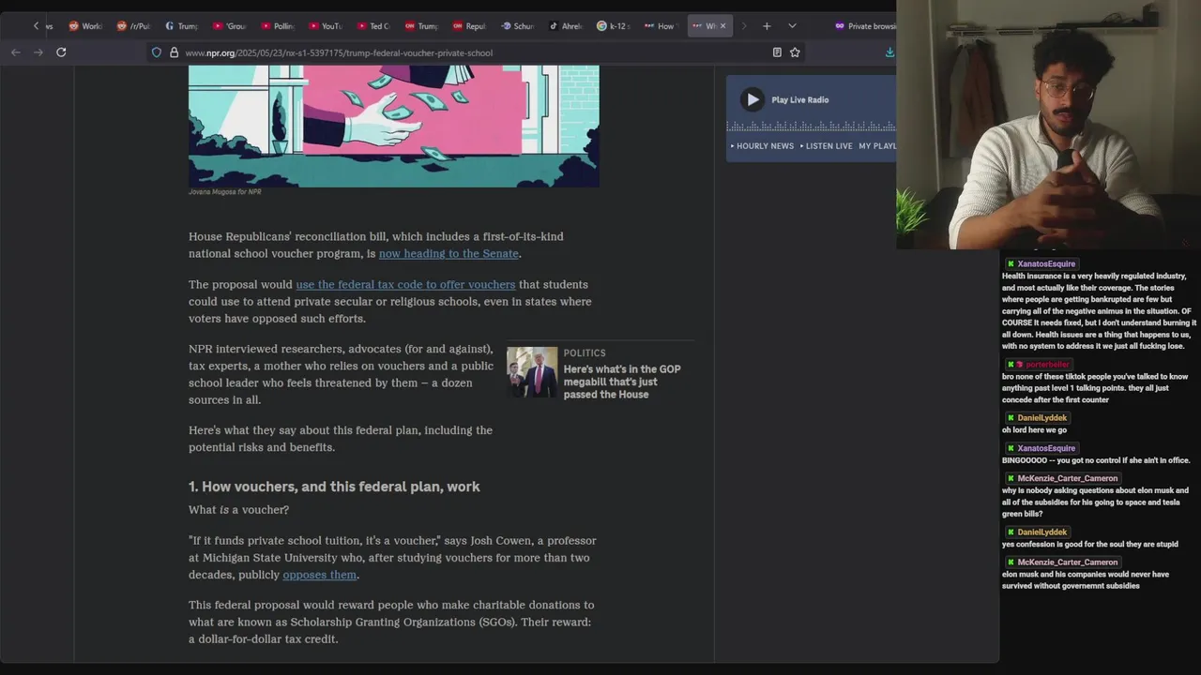The width and height of the screenshot is (1201, 675).
Task: Click the browser forward arrow
Action: (38, 52)
